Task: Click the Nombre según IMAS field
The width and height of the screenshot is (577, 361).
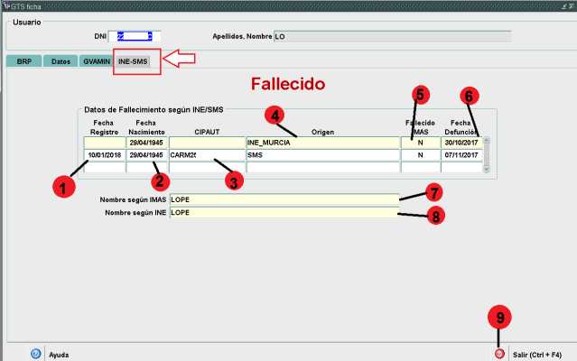Action: click(x=283, y=199)
